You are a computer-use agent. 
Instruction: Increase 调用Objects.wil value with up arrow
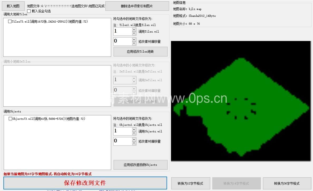pyautogui.click(x=134, y=130)
